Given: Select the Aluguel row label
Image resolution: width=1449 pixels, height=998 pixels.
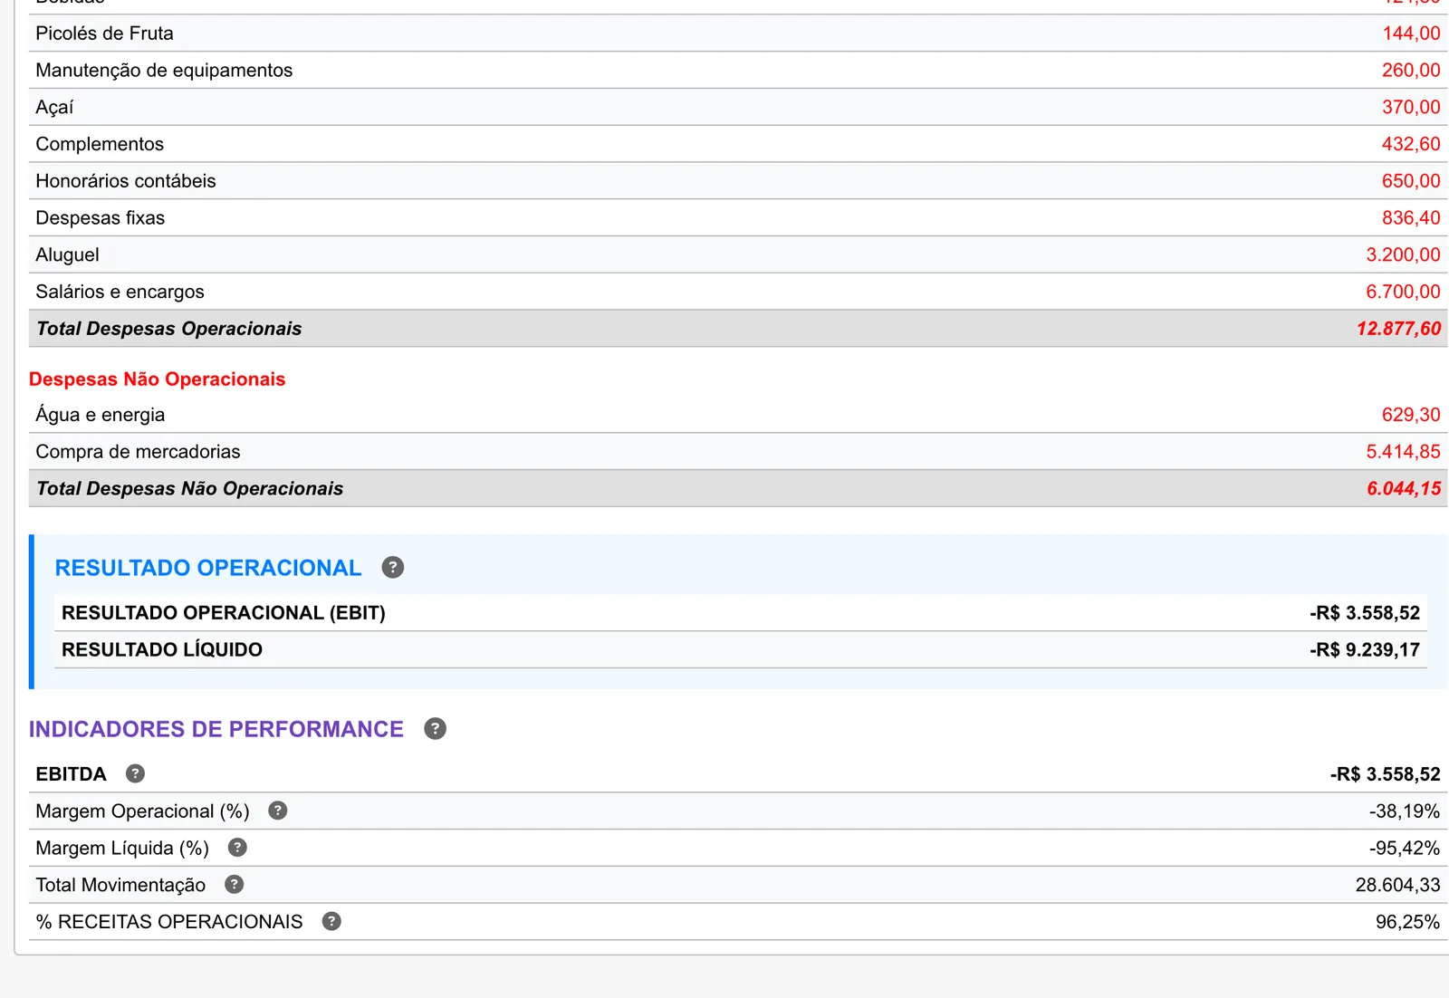Looking at the screenshot, I should click(x=67, y=255).
